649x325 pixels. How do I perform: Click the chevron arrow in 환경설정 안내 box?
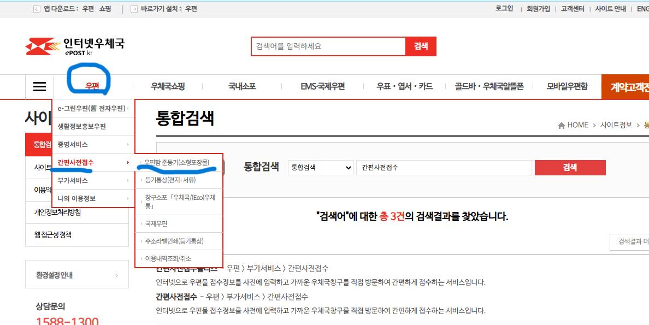pos(117,275)
